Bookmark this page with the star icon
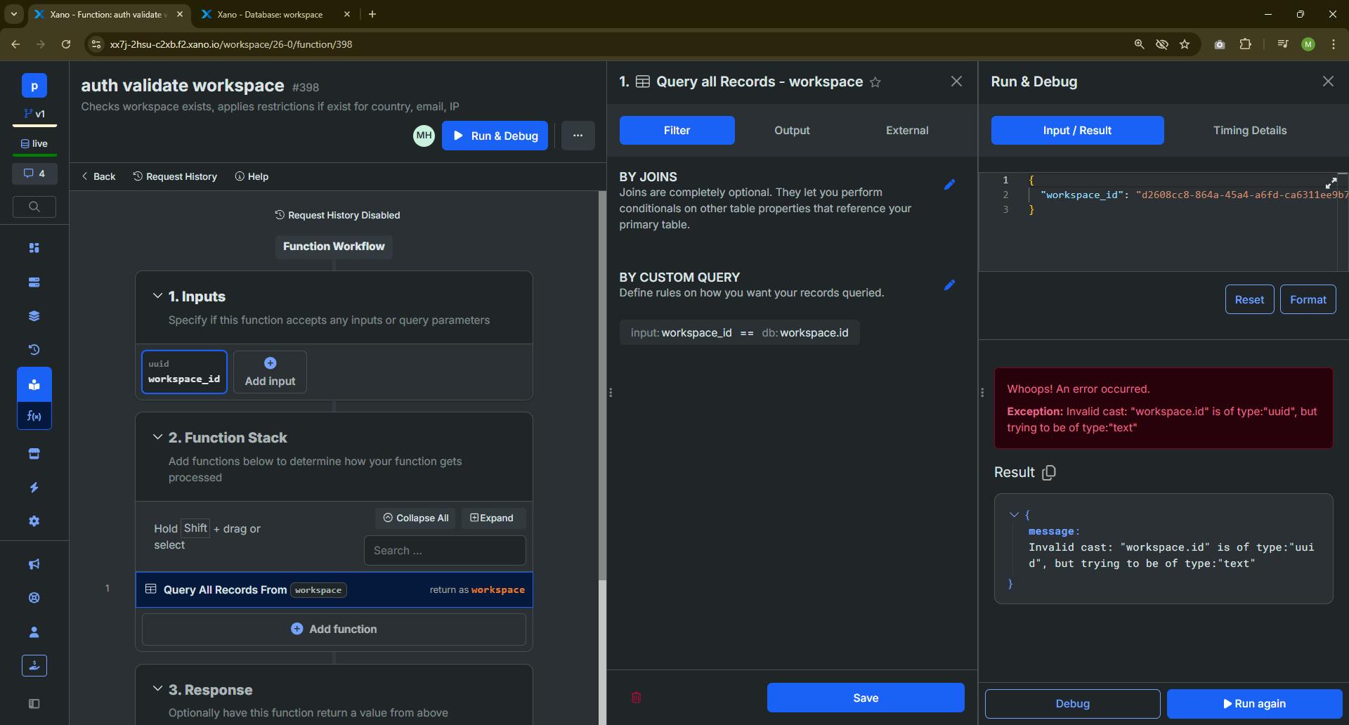The width and height of the screenshot is (1349, 725). pyautogui.click(x=1185, y=44)
